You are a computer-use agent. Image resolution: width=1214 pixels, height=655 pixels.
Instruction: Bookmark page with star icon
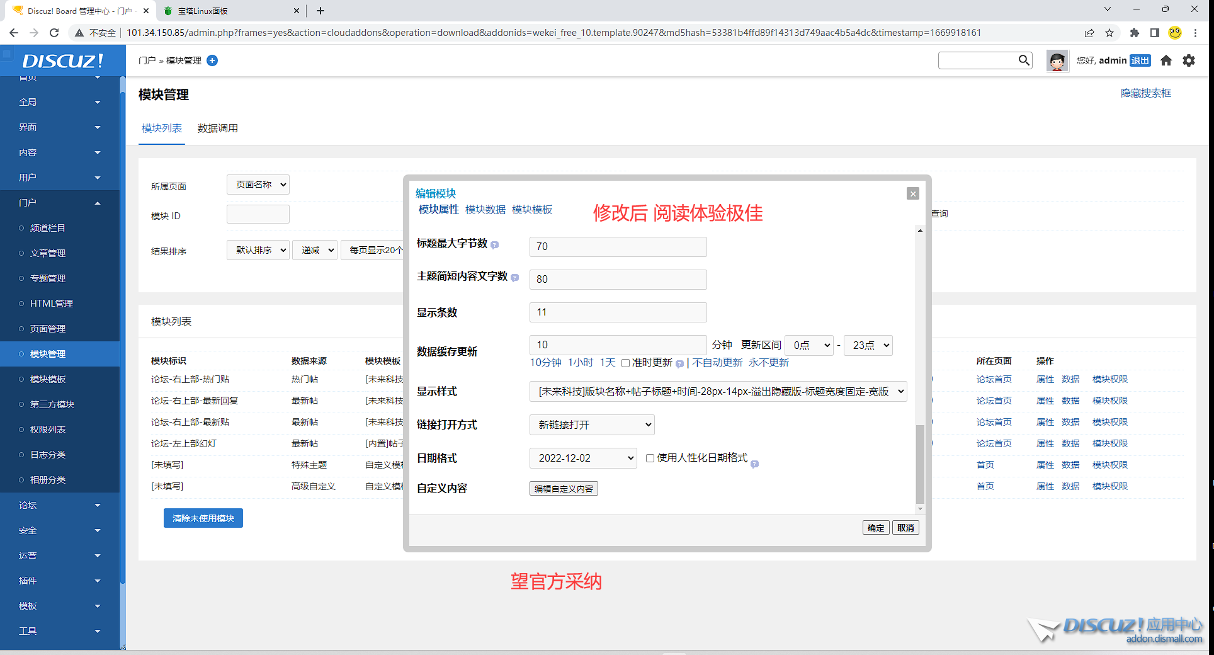(1109, 33)
